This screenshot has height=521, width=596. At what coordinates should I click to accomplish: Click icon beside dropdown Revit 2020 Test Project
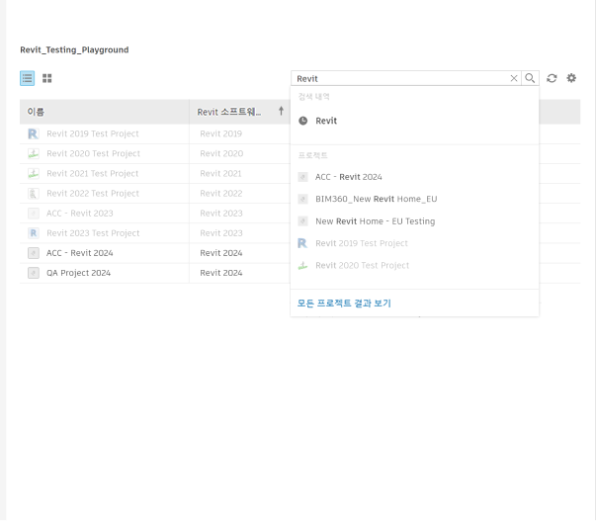point(302,266)
